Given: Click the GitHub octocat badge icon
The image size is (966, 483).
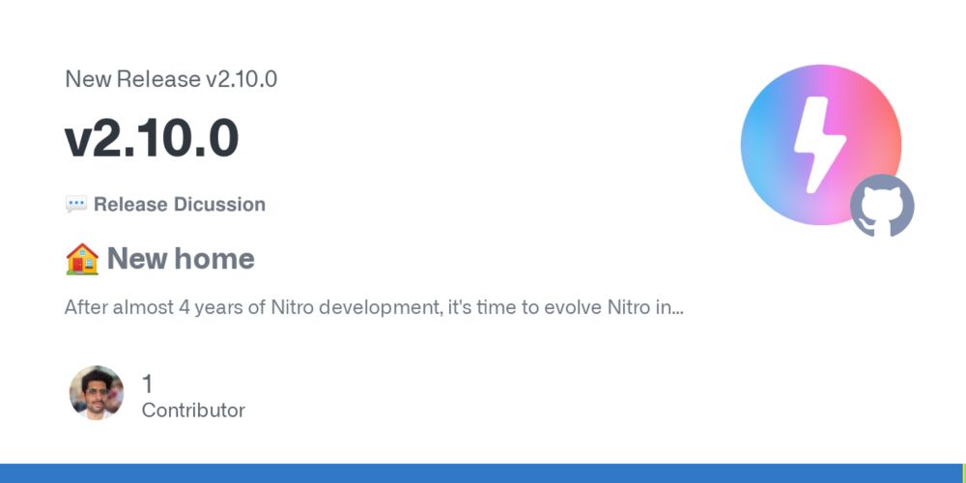Looking at the screenshot, I should pyautogui.click(x=882, y=206).
